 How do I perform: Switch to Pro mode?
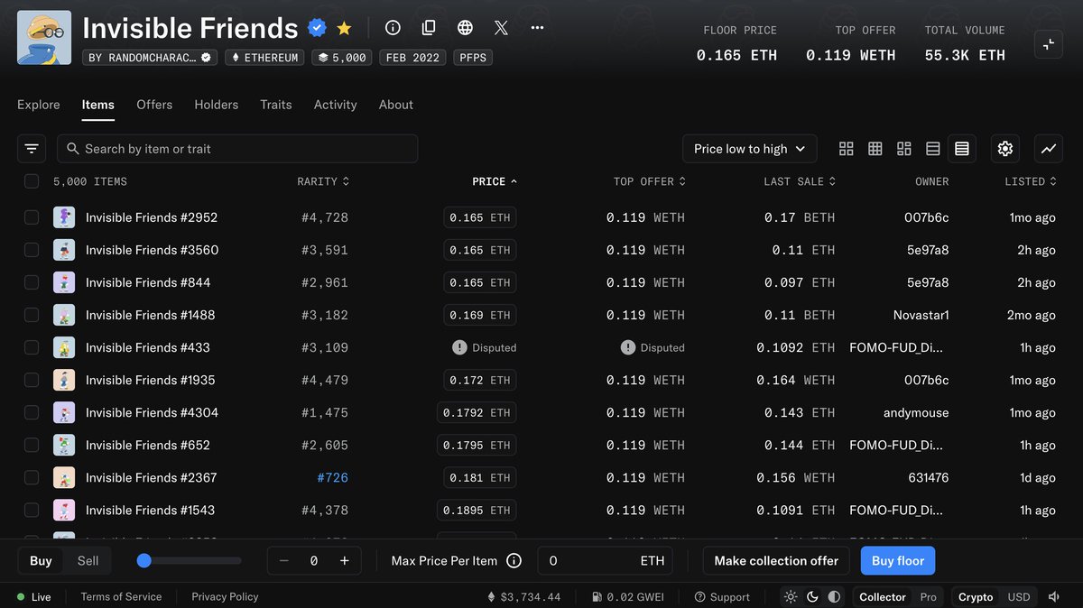point(928,597)
